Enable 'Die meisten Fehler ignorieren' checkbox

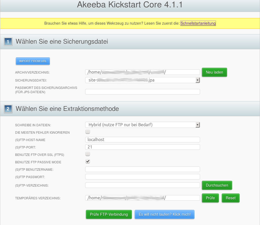point(88,132)
